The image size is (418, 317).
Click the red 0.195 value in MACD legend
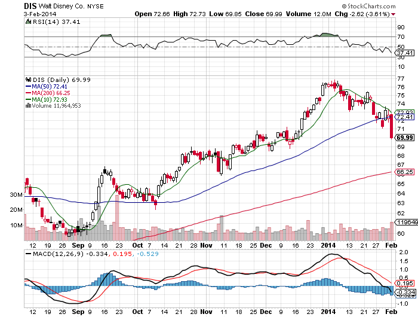coord(122,254)
